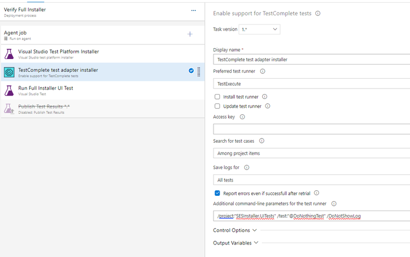Select the Run Full Installer UI Test task
Screen dimensions: 410x257
coord(45,89)
